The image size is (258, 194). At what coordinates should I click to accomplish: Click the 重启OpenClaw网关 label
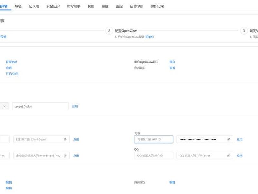pyautogui.click(x=146, y=62)
